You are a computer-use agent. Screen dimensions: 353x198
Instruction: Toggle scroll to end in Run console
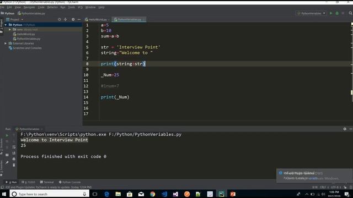point(14,153)
